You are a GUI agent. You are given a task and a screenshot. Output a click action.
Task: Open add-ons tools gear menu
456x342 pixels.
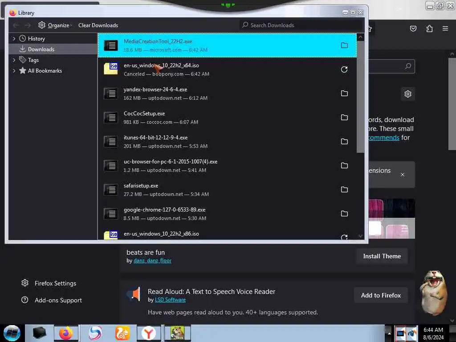pos(408,94)
